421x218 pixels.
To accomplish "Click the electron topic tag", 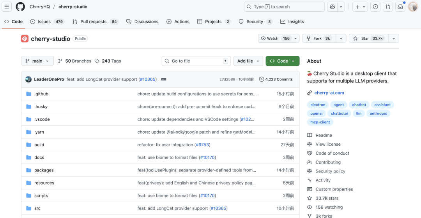I will pos(318,105).
